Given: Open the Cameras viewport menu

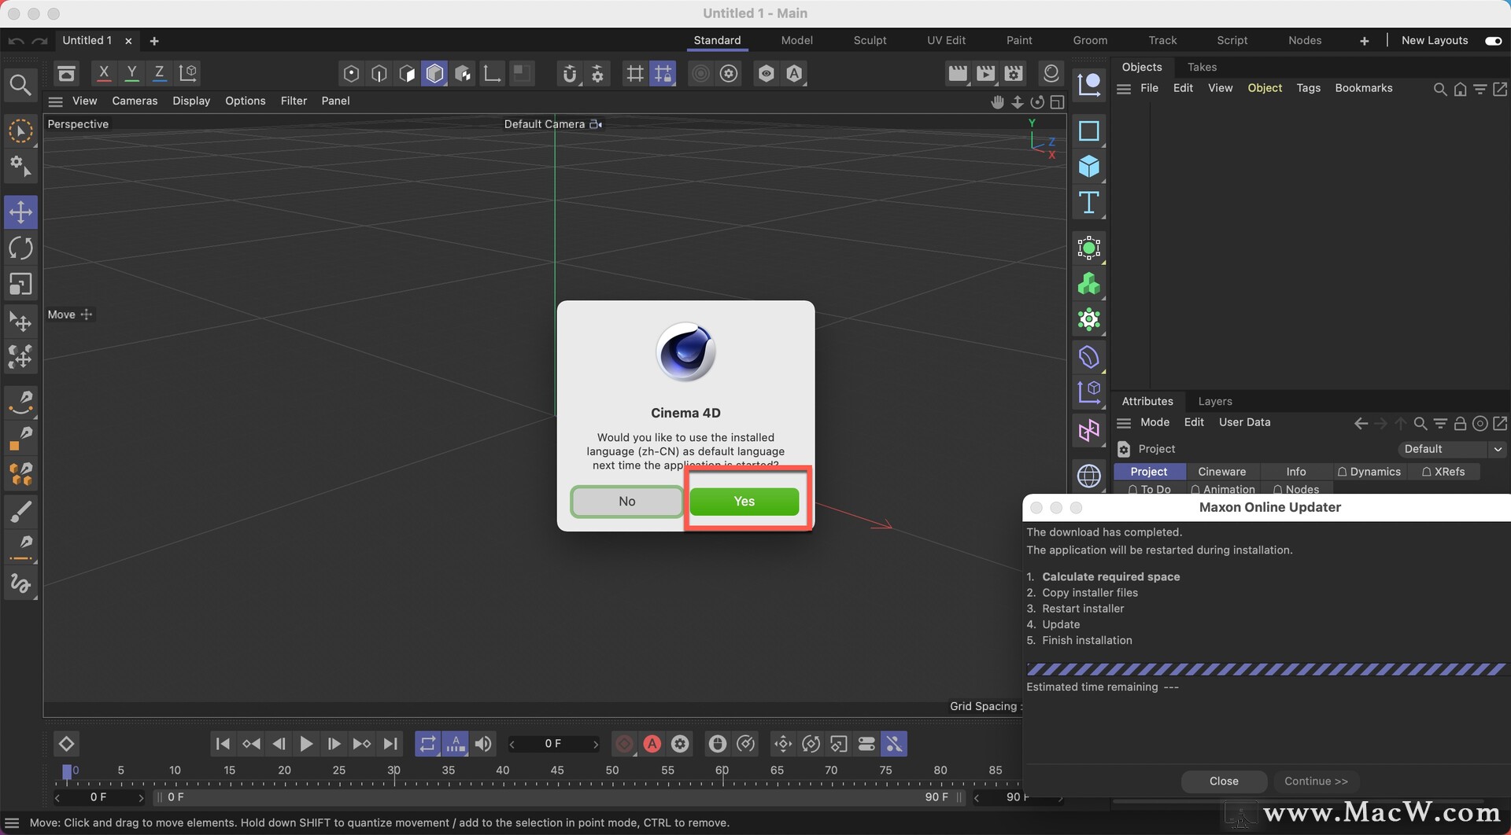Looking at the screenshot, I should point(135,101).
